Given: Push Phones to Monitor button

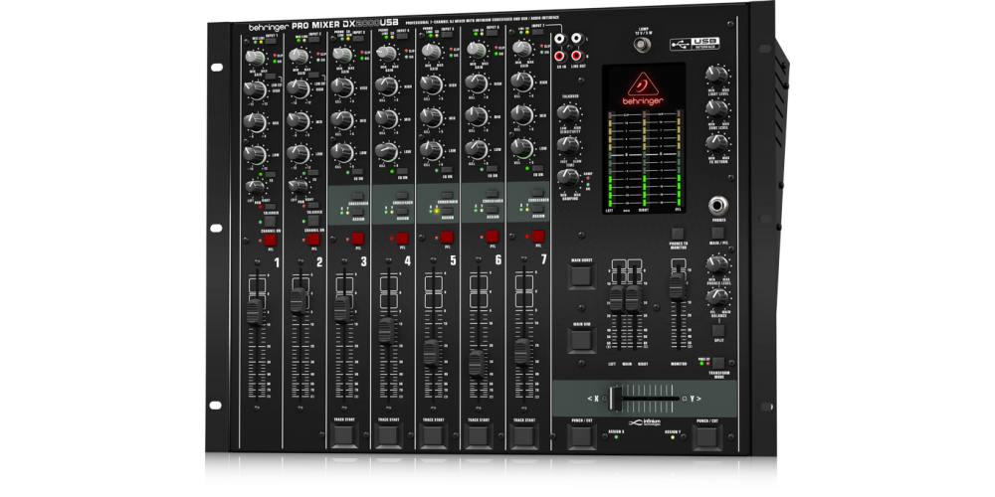Looking at the screenshot, I should click(678, 233).
